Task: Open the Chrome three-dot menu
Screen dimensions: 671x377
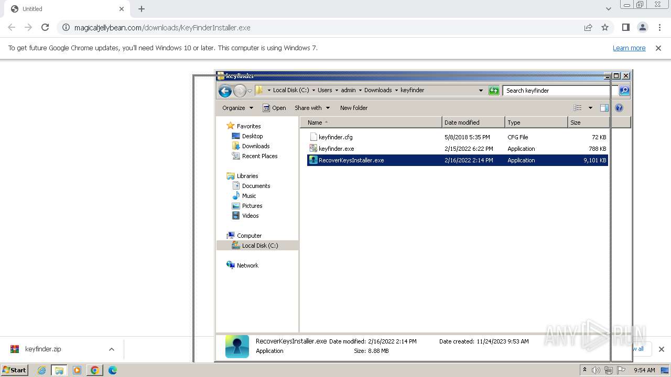Action: coord(659,27)
